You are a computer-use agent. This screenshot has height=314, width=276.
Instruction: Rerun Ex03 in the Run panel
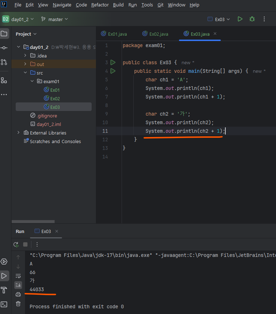tap(16, 244)
